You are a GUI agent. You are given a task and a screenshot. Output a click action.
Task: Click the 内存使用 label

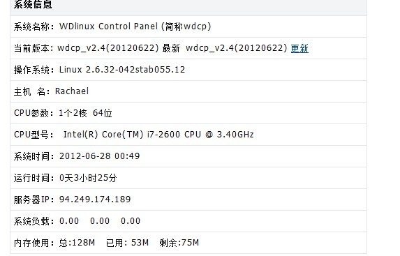click(x=31, y=243)
